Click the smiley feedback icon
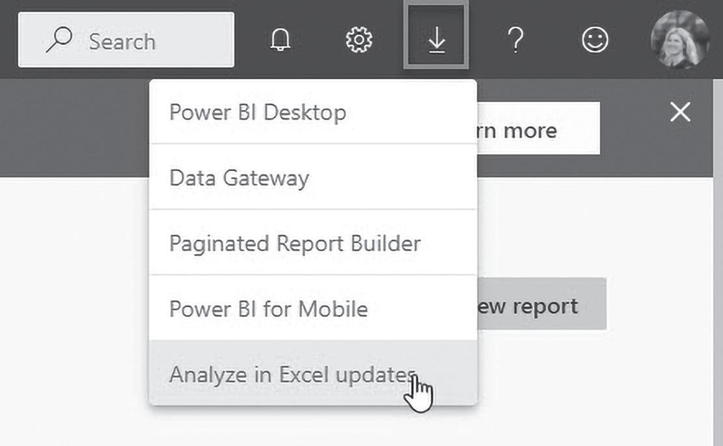The width and height of the screenshot is (723, 446). point(594,40)
